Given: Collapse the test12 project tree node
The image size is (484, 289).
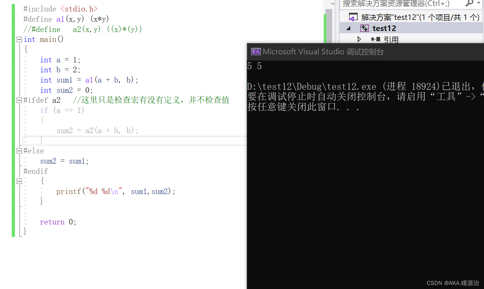Looking at the screenshot, I should click(x=348, y=28).
